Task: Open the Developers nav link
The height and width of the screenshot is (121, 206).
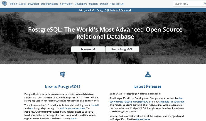Action: pyautogui.click(x=81, y=4)
